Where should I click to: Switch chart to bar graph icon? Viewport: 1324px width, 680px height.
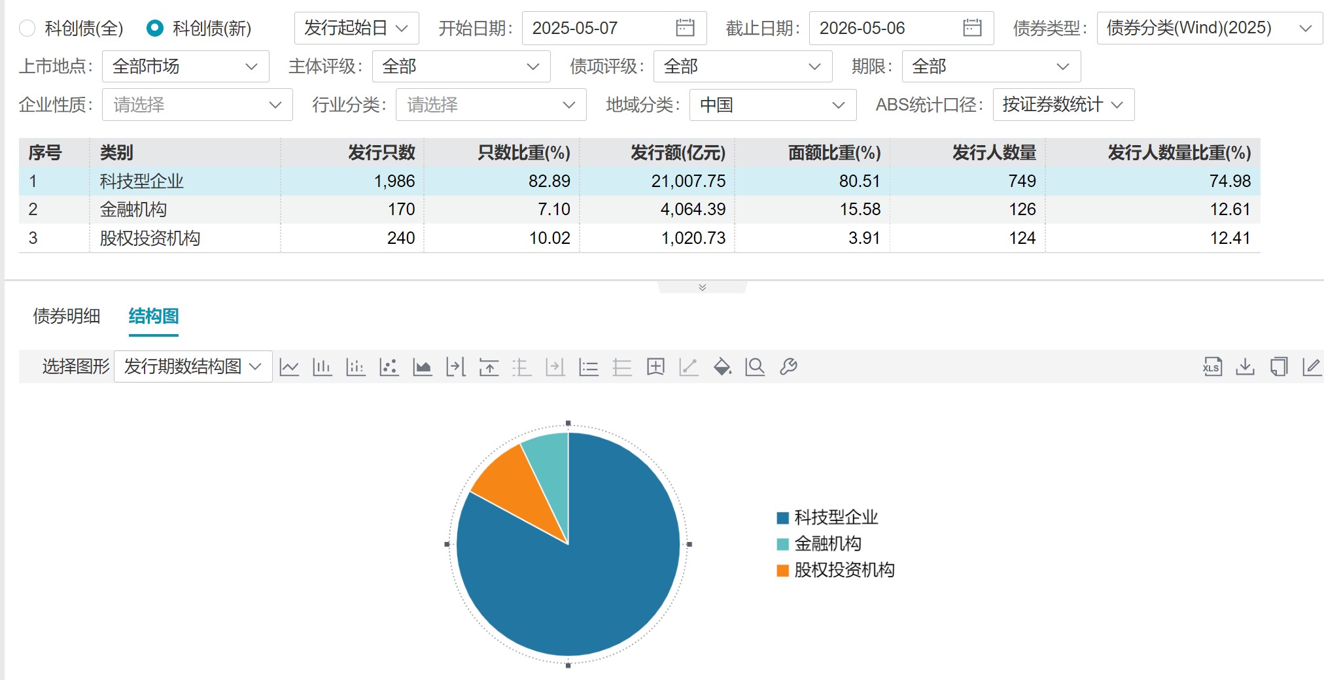tap(322, 367)
